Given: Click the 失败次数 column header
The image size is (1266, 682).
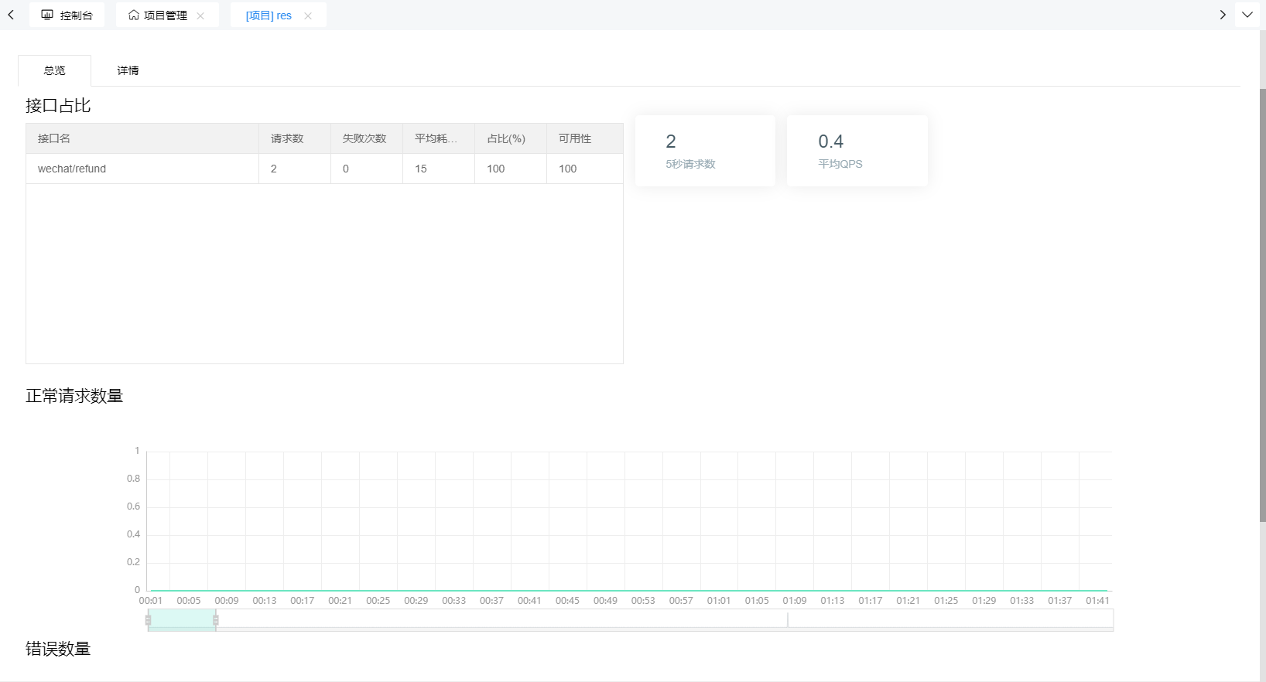Looking at the screenshot, I should tap(367, 138).
